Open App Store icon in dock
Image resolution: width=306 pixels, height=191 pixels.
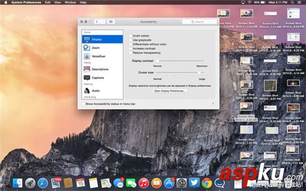[169, 183]
